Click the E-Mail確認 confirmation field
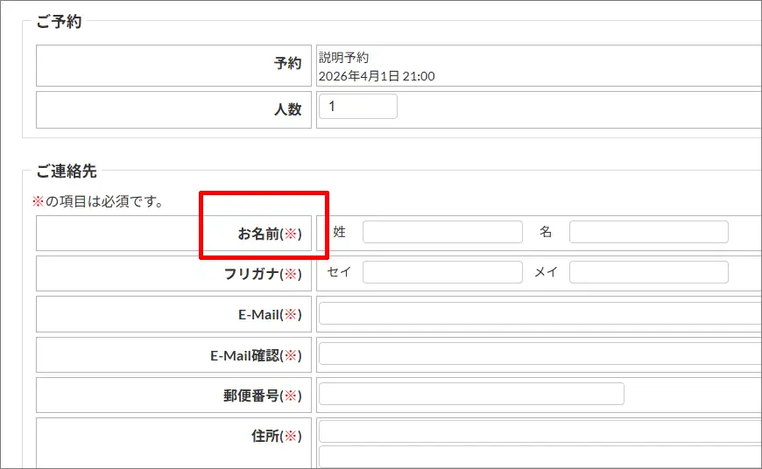 pyautogui.click(x=540, y=353)
